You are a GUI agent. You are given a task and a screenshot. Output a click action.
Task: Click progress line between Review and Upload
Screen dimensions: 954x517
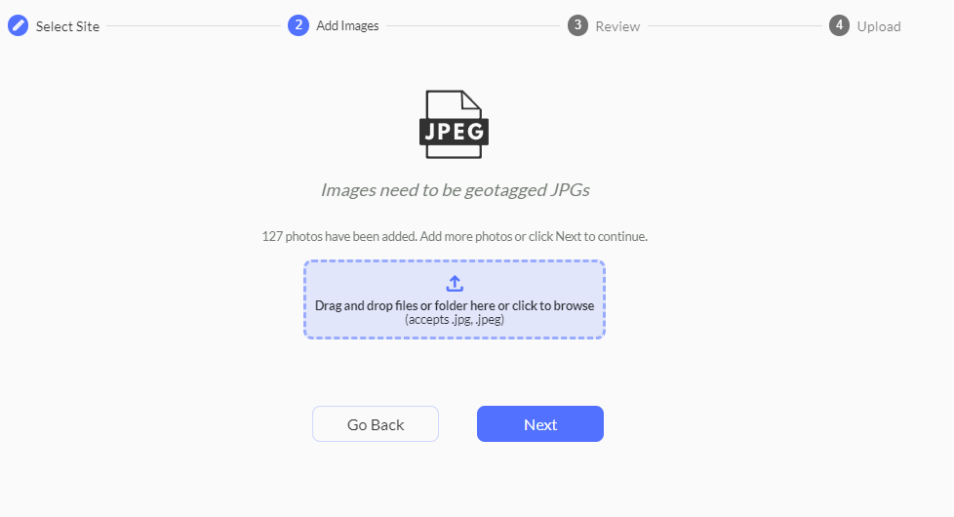coord(735,26)
